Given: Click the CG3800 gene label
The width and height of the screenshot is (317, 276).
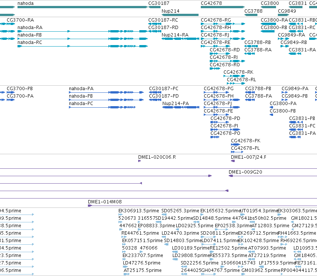Looking at the screenshot, I should [270, 3].
